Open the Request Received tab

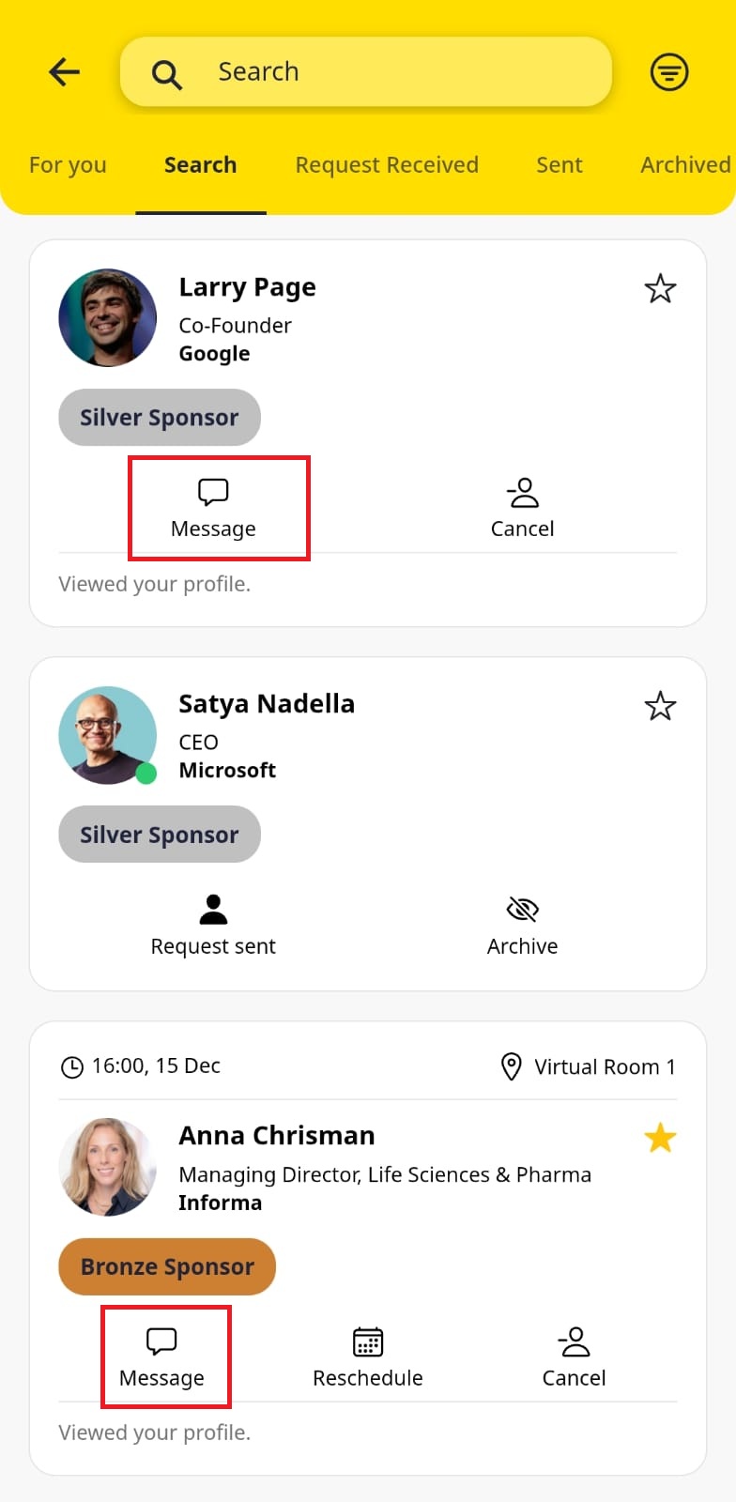point(387,165)
